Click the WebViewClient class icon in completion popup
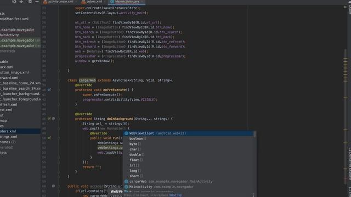351x197 pixels. tap(126, 134)
